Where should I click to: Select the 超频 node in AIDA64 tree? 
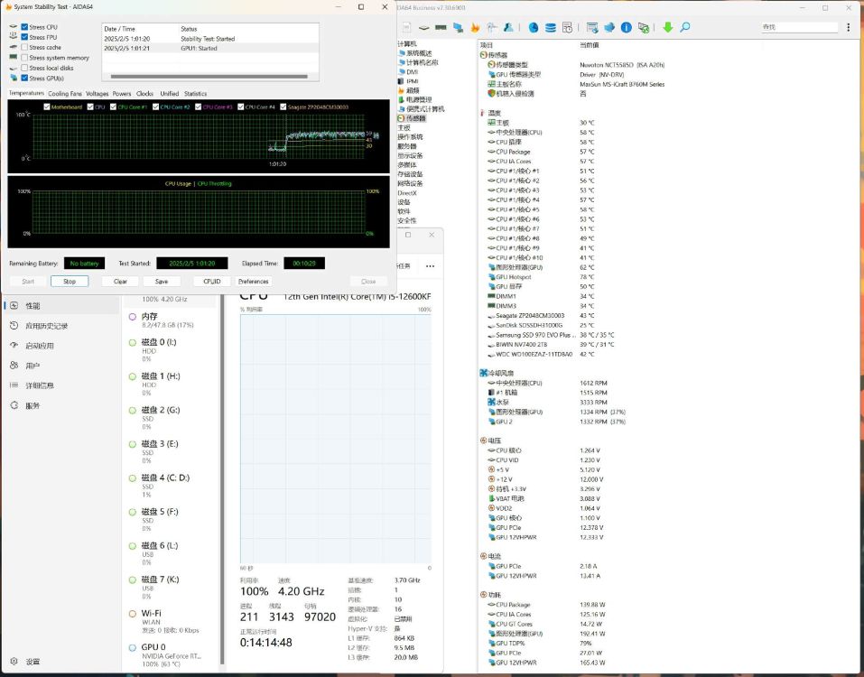(413, 89)
